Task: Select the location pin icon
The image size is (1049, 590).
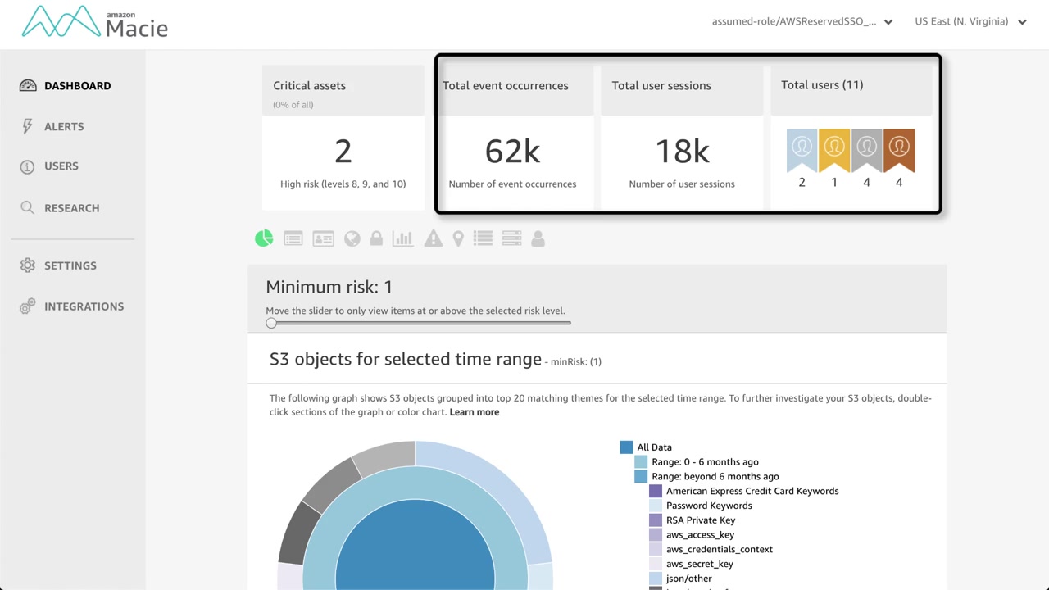Action: click(458, 238)
